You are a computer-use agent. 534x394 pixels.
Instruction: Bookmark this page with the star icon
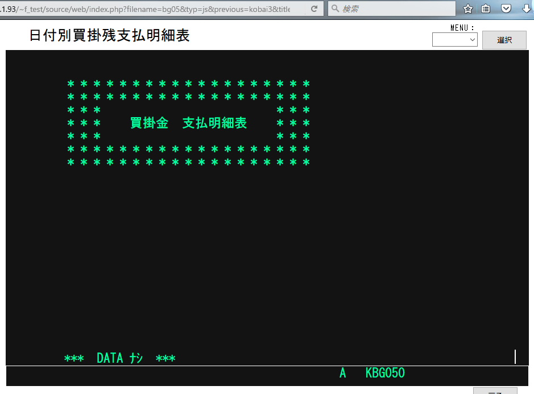coord(468,9)
